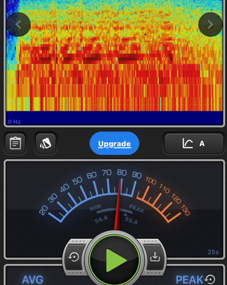Click the 25s elapsed time indicator
This screenshot has width=227, height=285.
pos(213,252)
